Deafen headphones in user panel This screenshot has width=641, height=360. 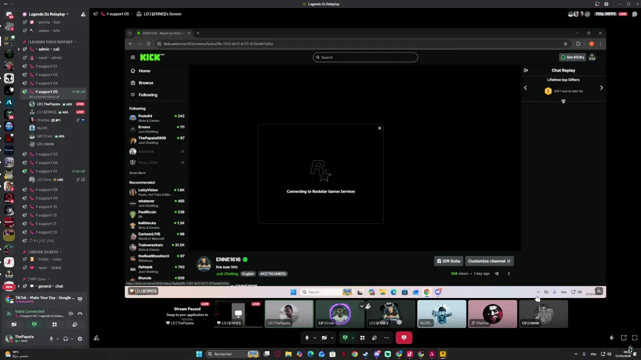[66, 338]
